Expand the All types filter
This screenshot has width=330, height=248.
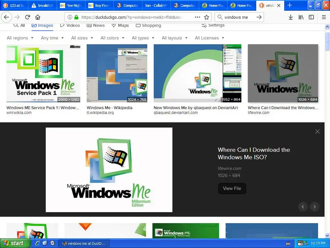click(143, 38)
